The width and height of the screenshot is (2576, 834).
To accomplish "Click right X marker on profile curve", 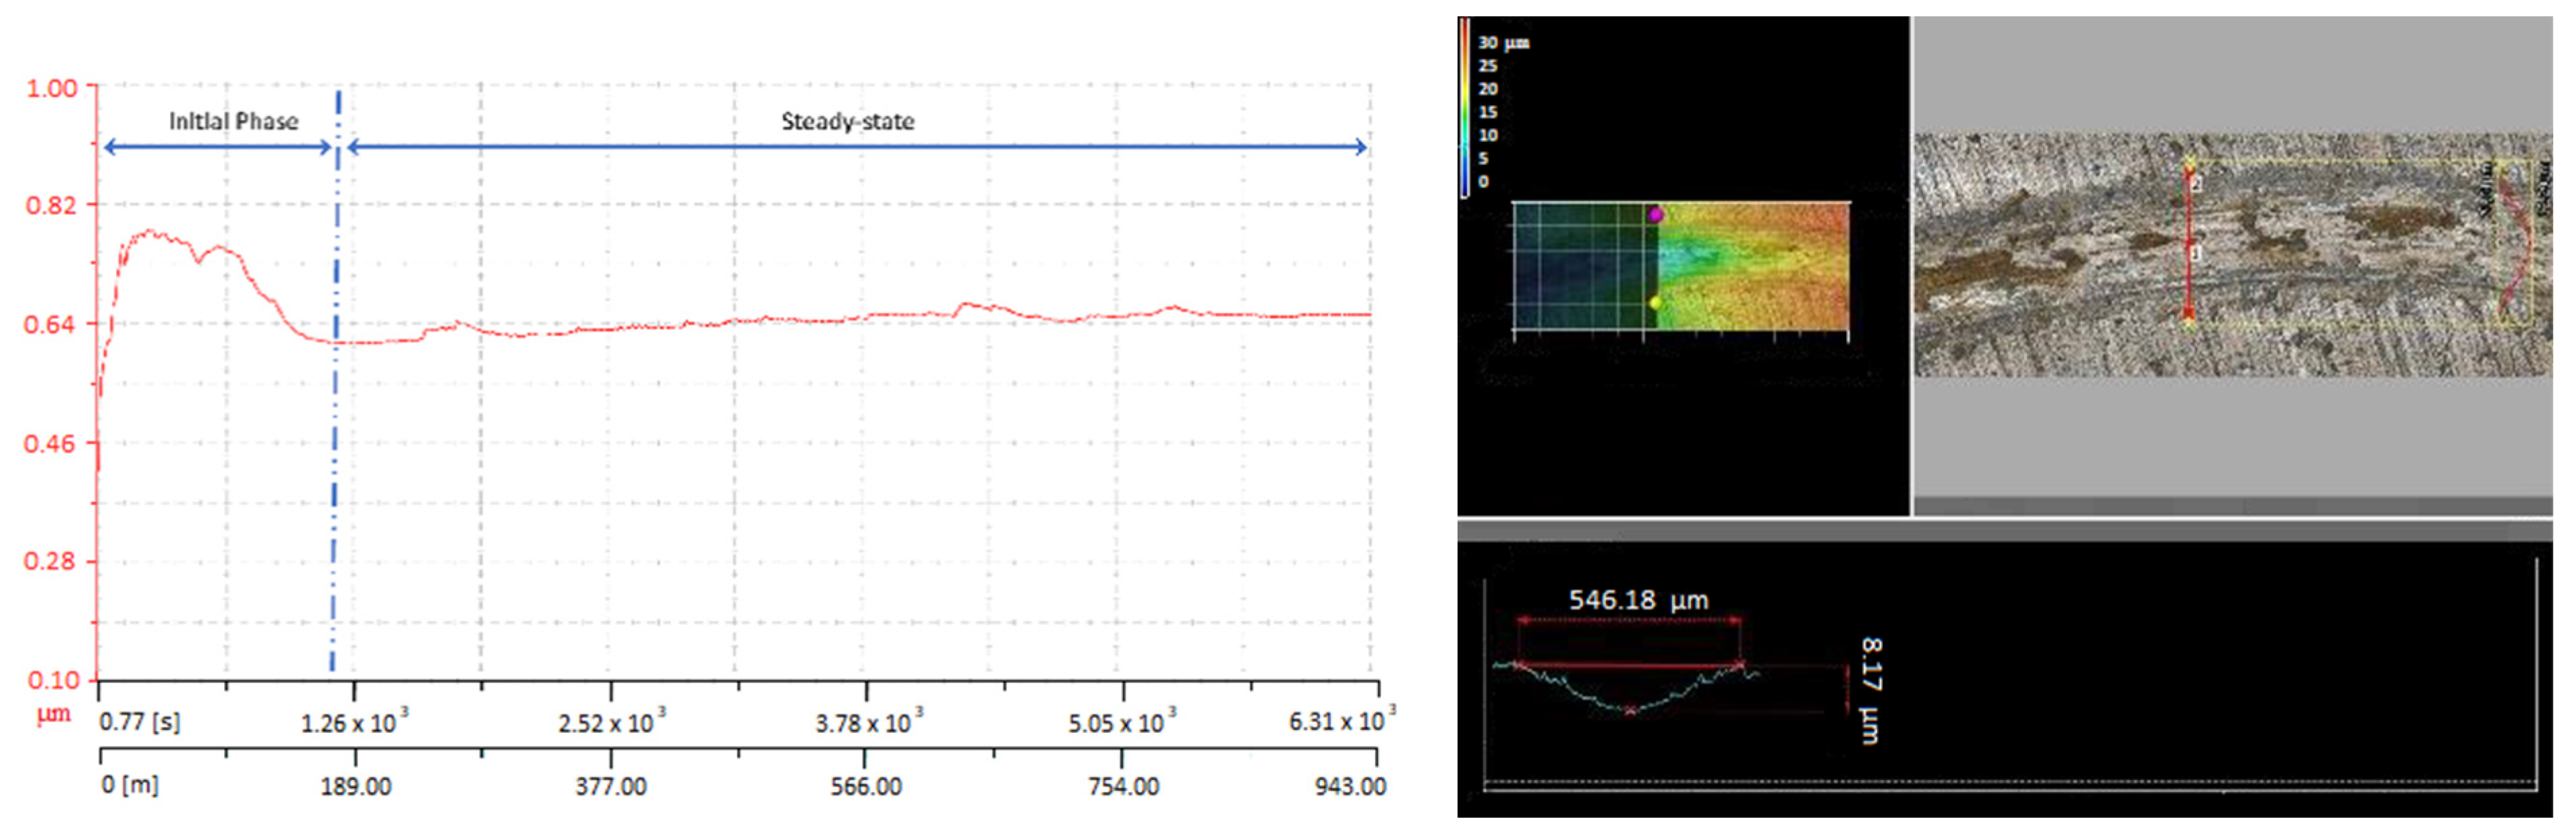I will 1740,664.
